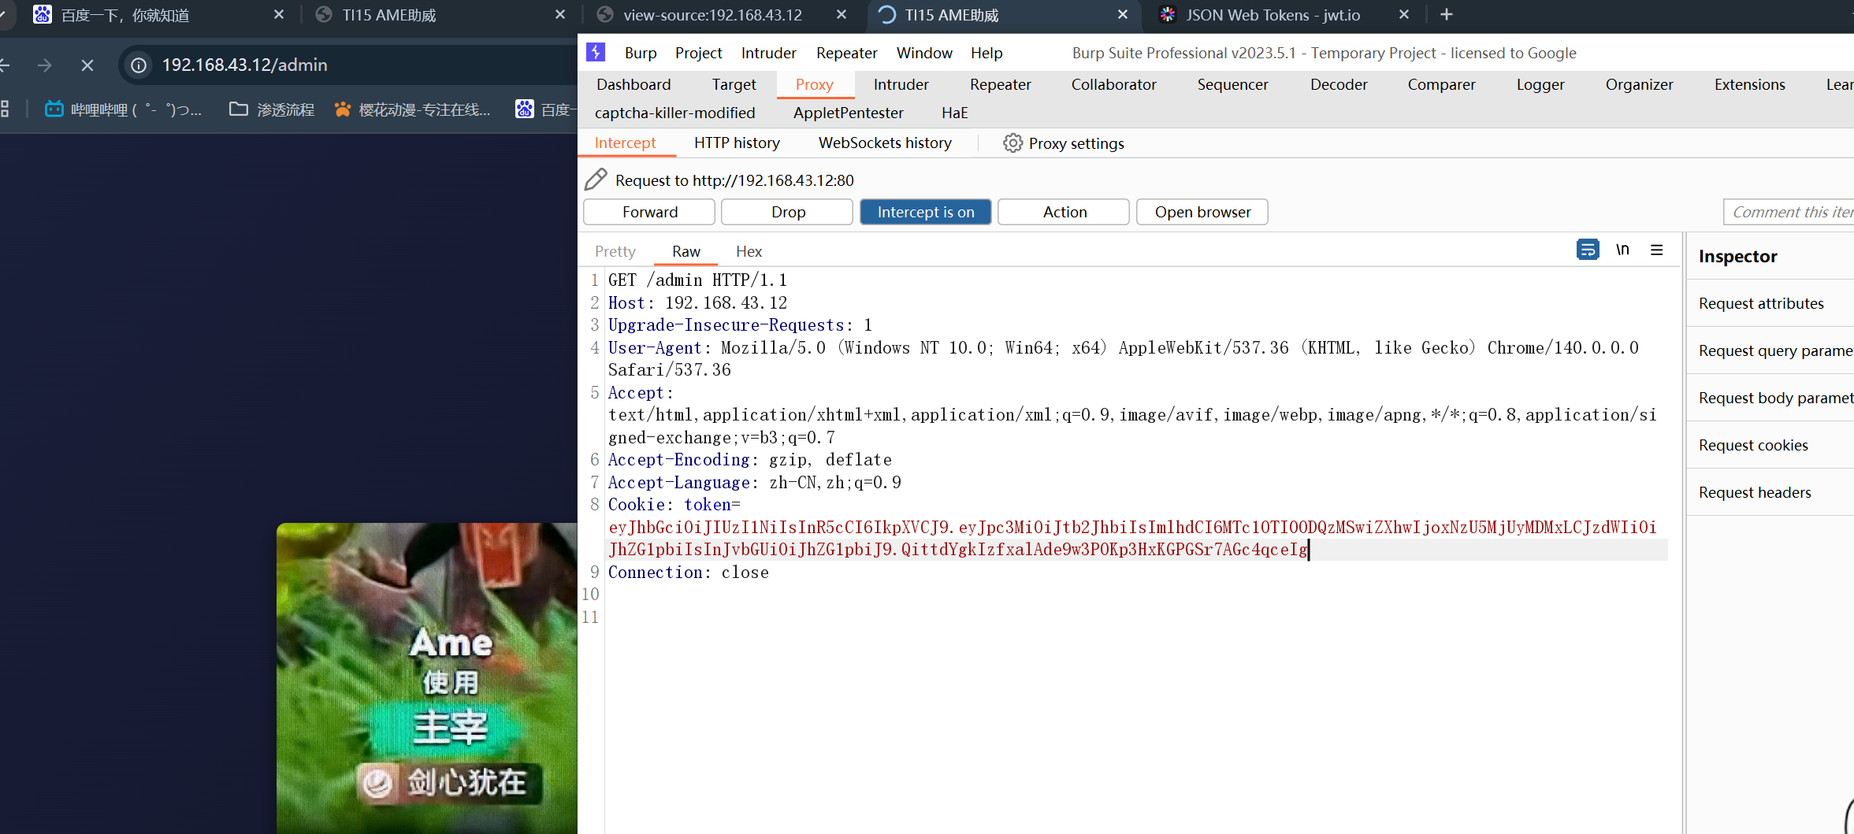Open the Action menu button
The width and height of the screenshot is (1854, 834).
pyautogui.click(x=1064, y=212)
